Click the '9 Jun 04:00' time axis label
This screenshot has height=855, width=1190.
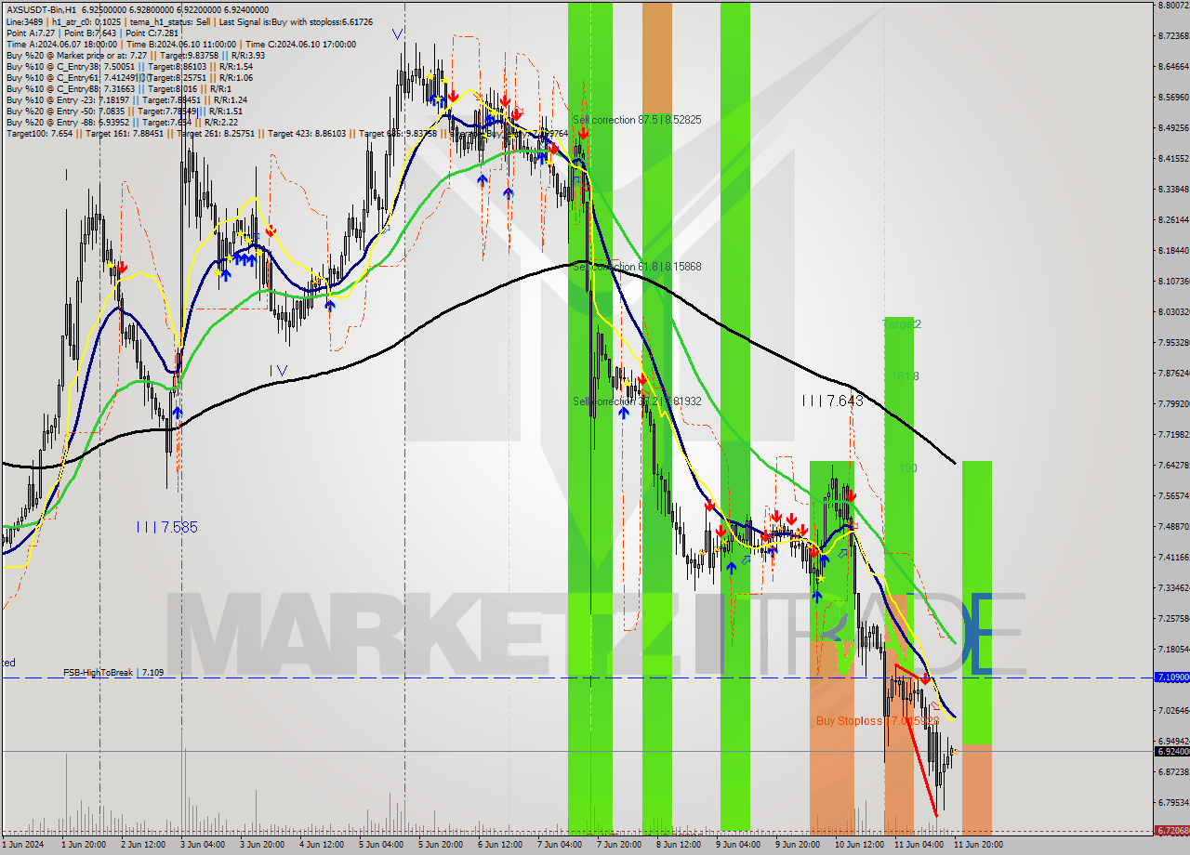737,845
